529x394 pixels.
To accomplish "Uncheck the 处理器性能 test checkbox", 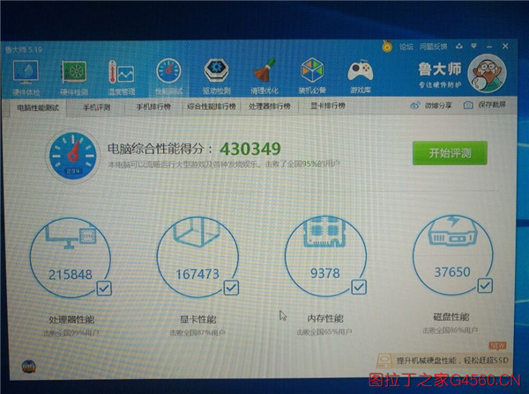I will tap(104, 288).
